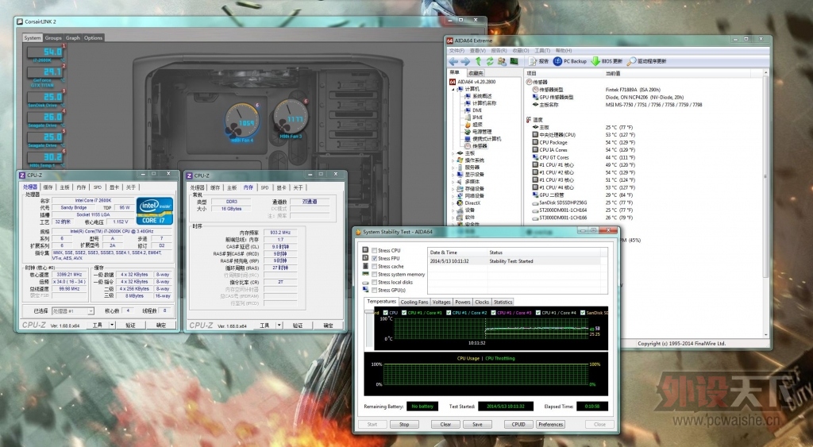Refresh AIDA64 with the green circular arrows icon
Image resolution: width=813 pixels, height=447 pixels.
(x=489, y=61)
